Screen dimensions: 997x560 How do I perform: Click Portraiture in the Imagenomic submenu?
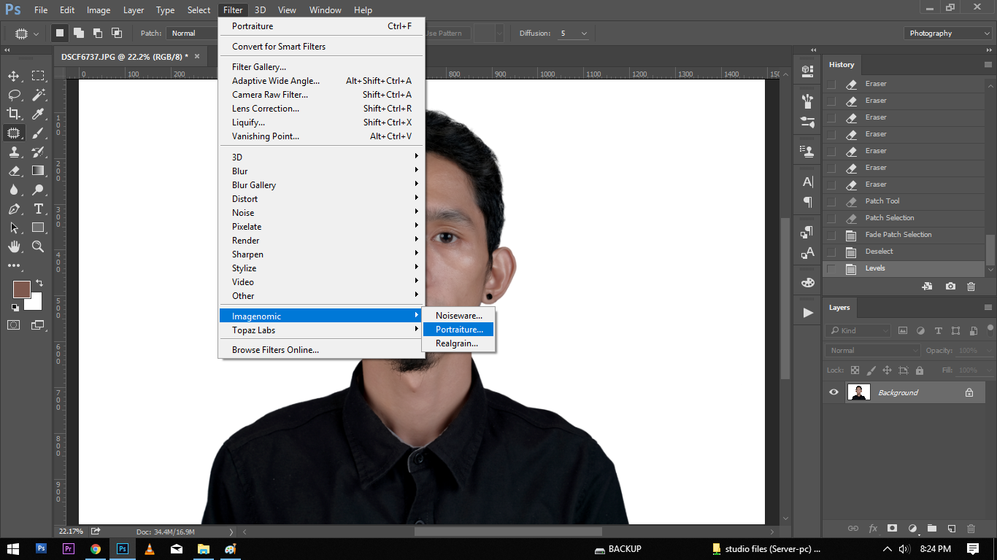[459, 330]
